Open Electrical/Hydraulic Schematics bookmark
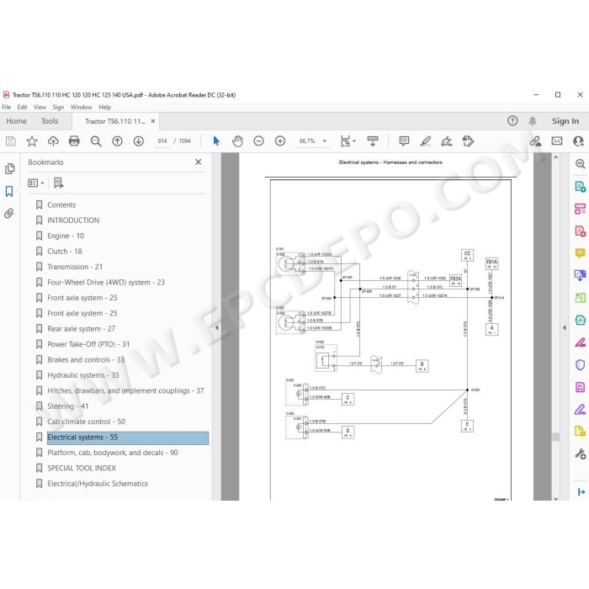The height and width of the screenshot is (589, 589). (98, 484)
